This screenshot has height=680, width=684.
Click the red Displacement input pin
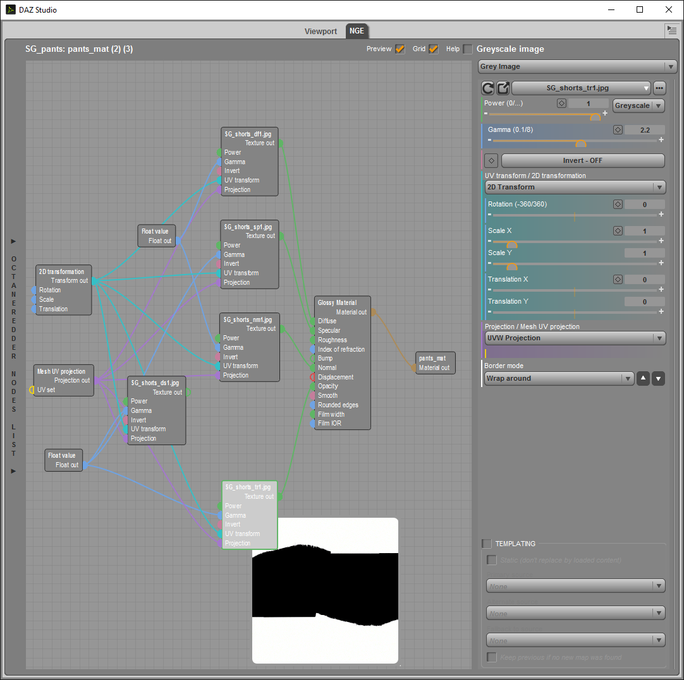pyautogui.click(x=312, y=377)
